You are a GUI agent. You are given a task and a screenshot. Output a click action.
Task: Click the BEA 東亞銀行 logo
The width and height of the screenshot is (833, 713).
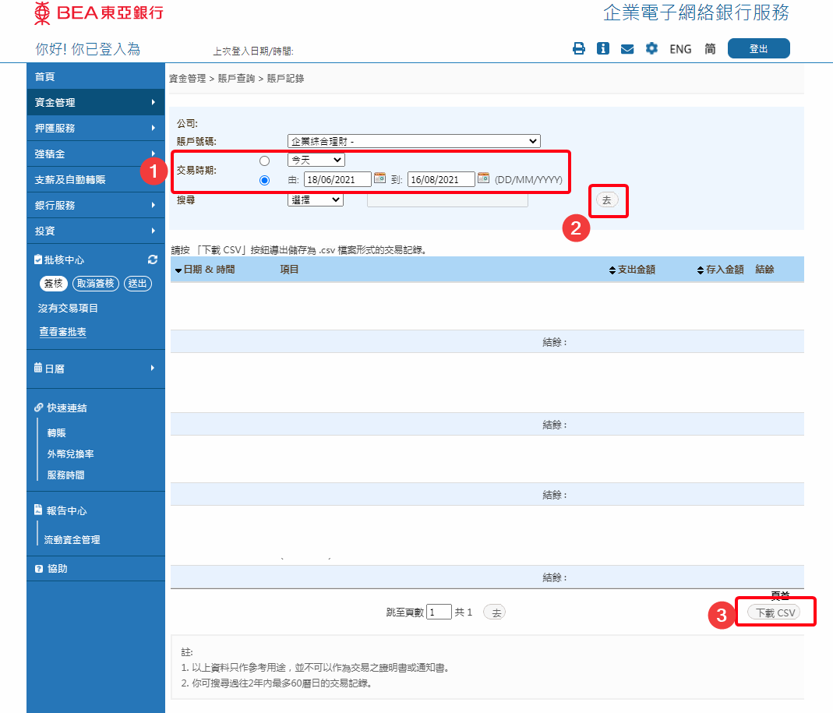tap(99, 12)
